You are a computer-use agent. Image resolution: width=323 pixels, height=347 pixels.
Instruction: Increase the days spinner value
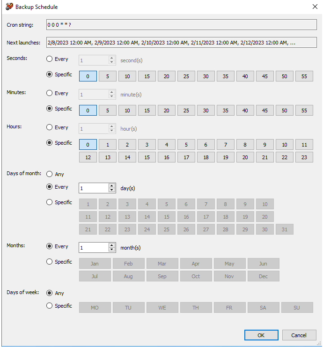coord(112,186)
